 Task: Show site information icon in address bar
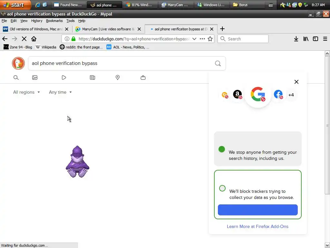click(67, 39)
